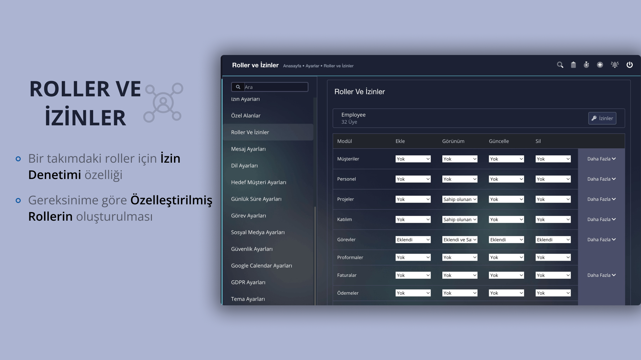Click the magnifier icon in sidebar search
The height and width of the screenshot is (360, 641).
click(x=238, y=87)
